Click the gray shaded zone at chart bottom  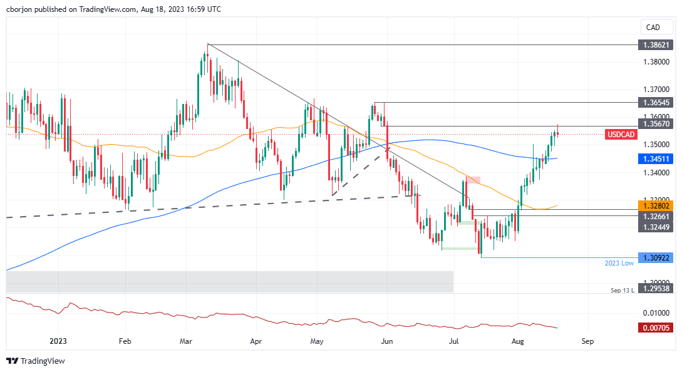pyautogui.click(x=230, y=282)
